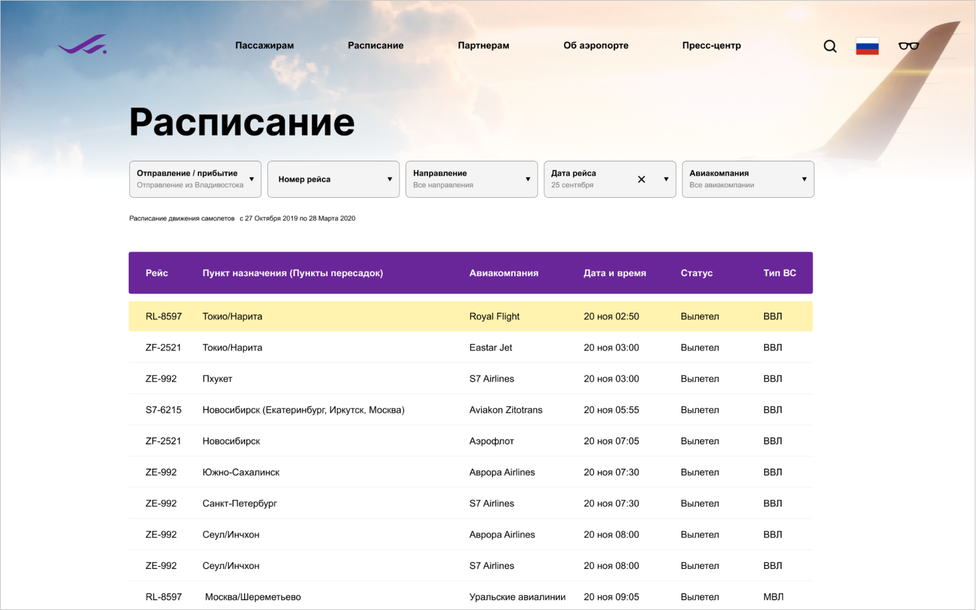Click the purple airport logo
Image resolution: width=976 pixels, height=610 pixels.
[x=82, y=44]
